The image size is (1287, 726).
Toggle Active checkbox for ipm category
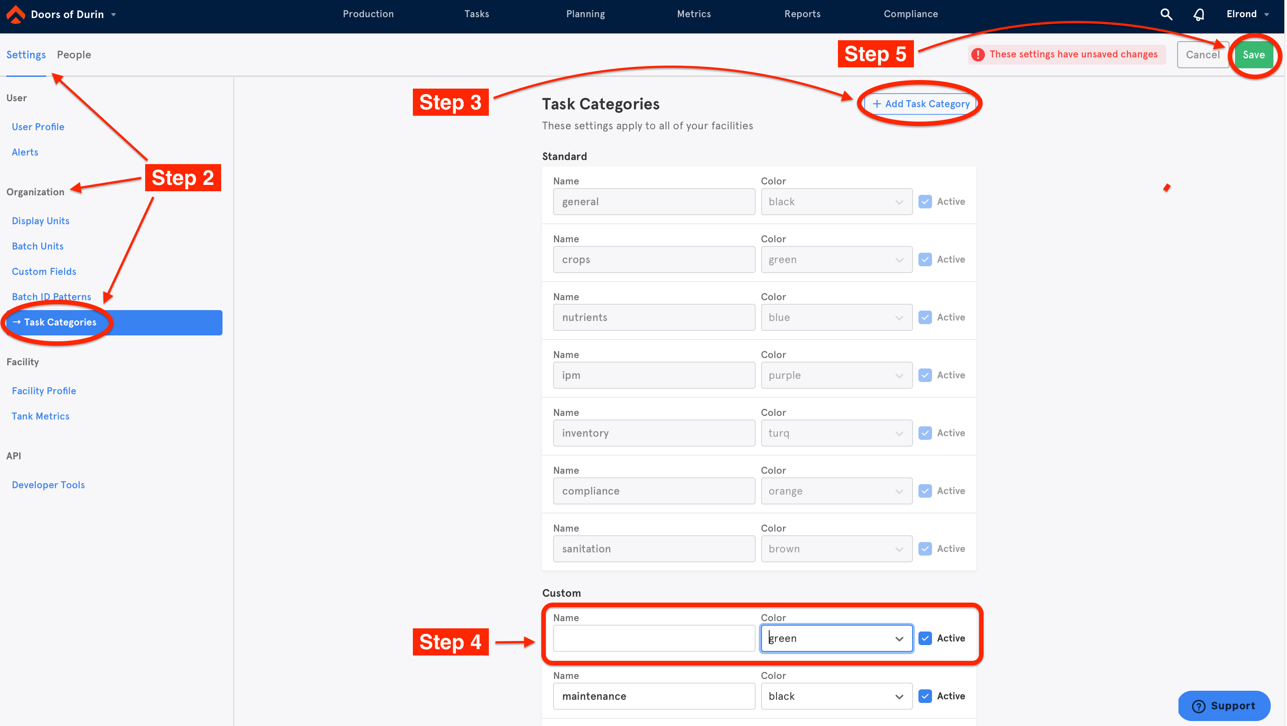pyautogui.click(x=926, y=374)
